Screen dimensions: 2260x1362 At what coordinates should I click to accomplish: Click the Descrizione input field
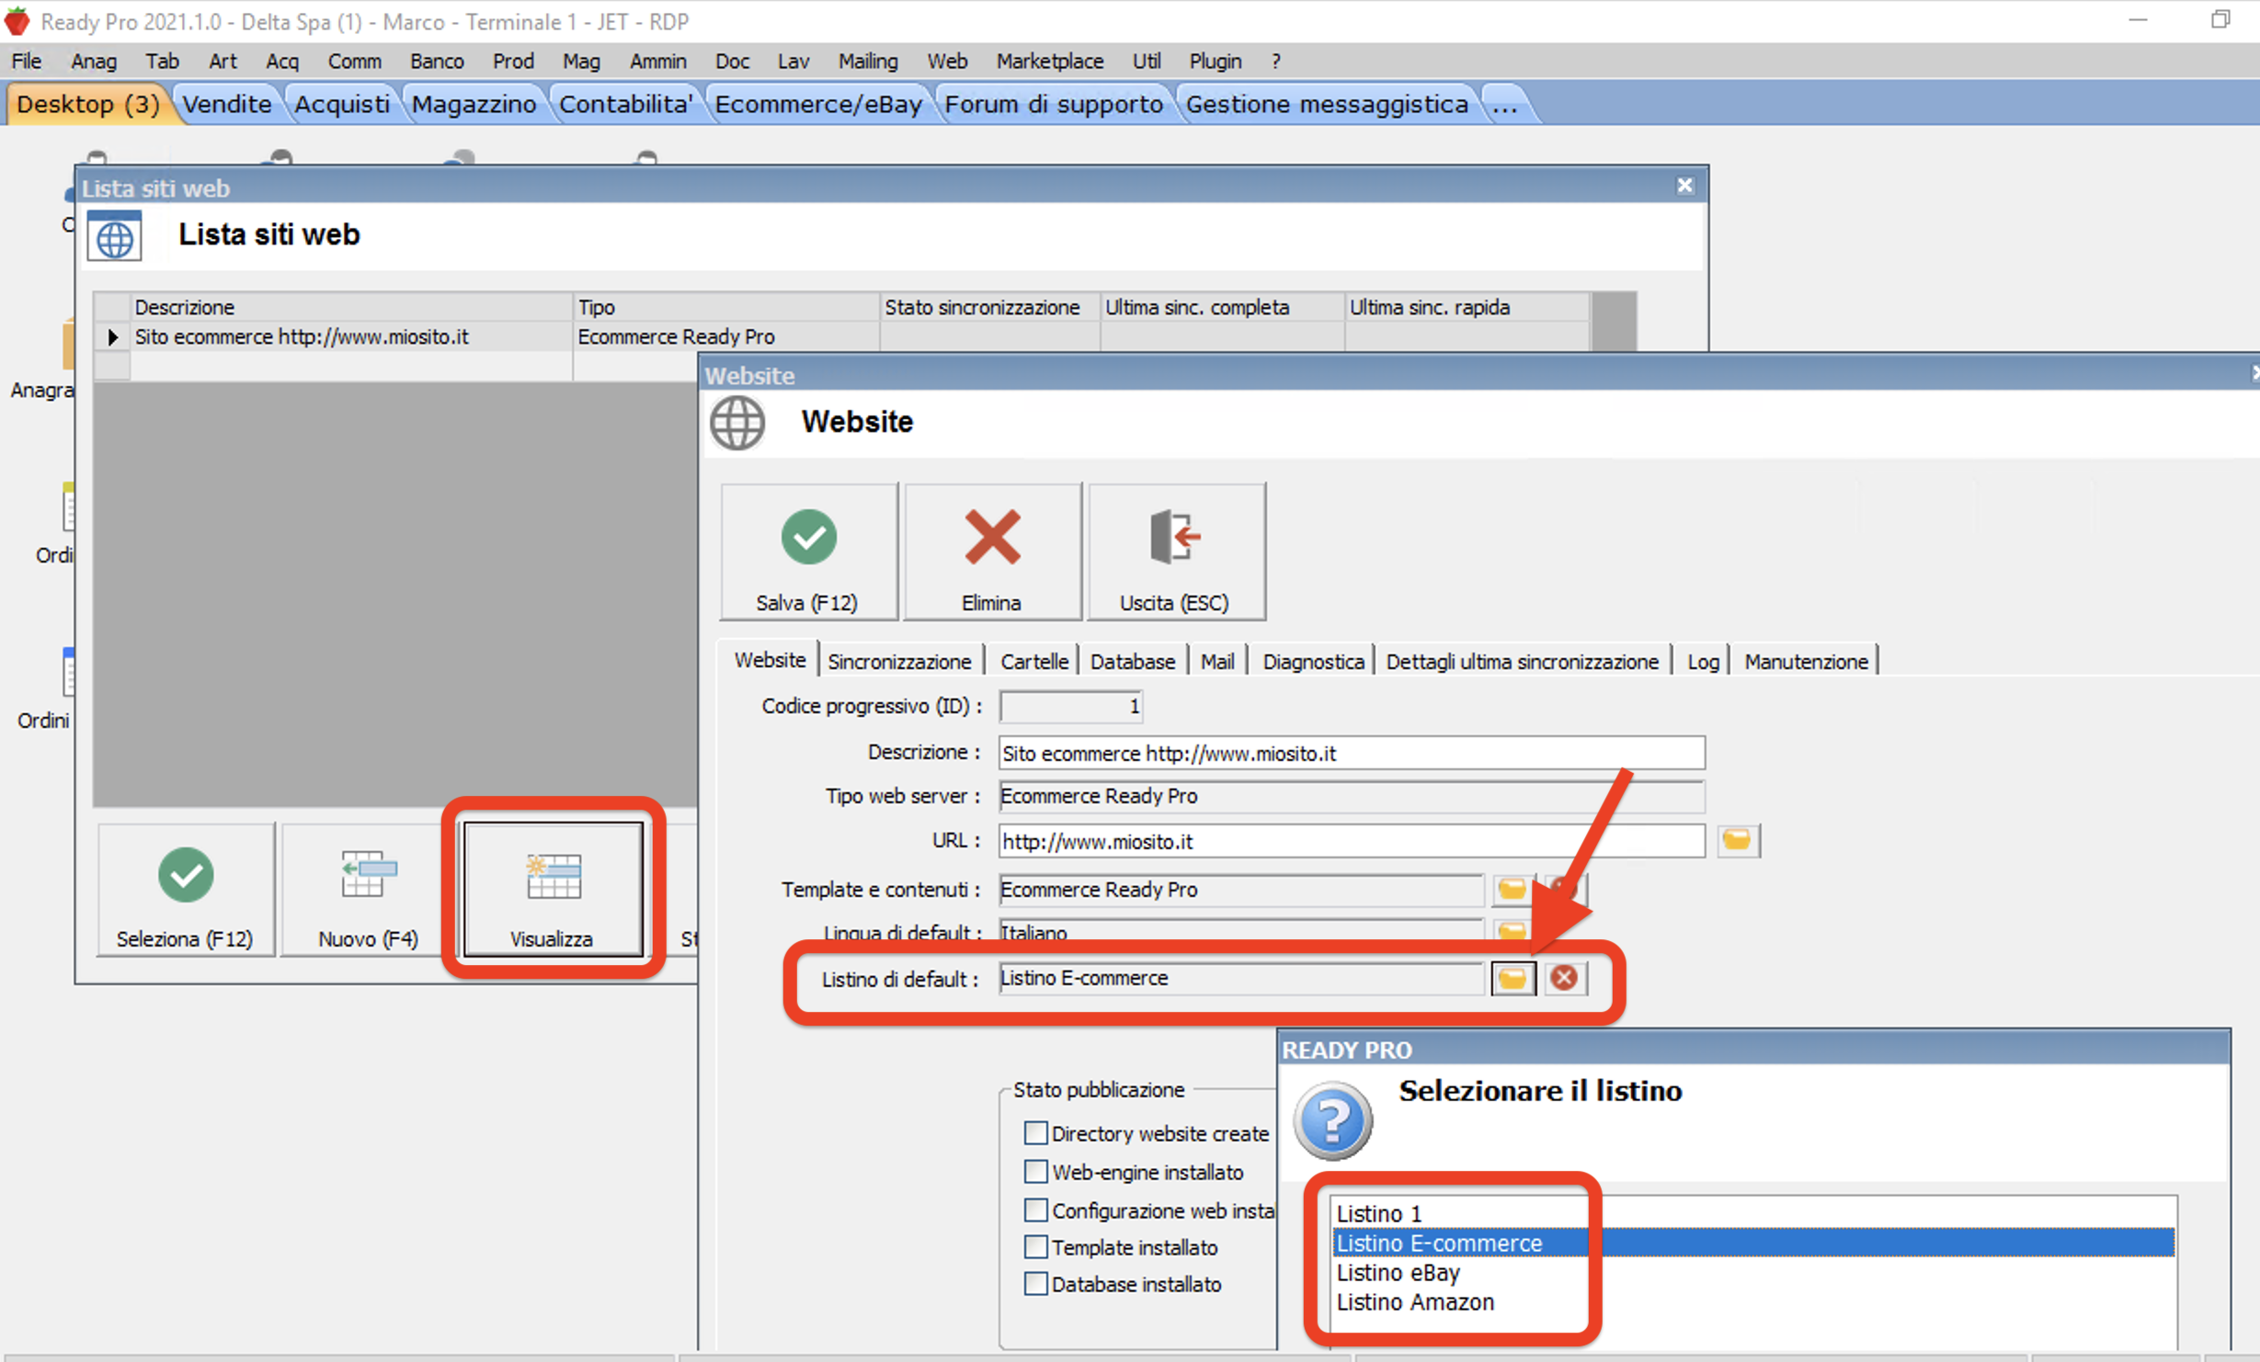pyautogui.click(x=1352, y=753)
